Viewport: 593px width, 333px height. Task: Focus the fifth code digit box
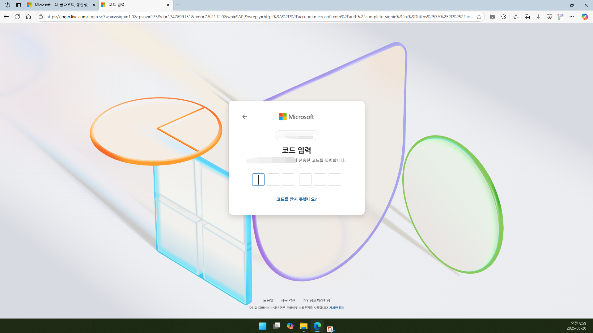[320, 180]
